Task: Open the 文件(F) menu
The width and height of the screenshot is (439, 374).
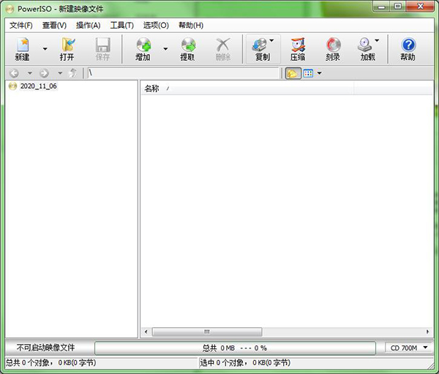Action: [21, 26]
